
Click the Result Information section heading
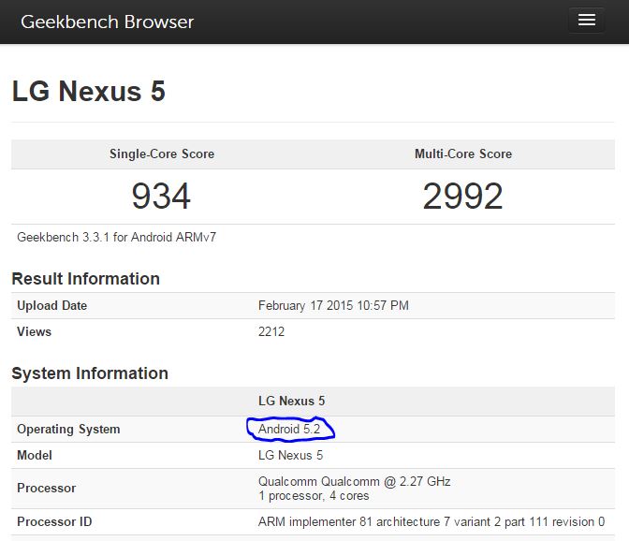pos(85,278)
